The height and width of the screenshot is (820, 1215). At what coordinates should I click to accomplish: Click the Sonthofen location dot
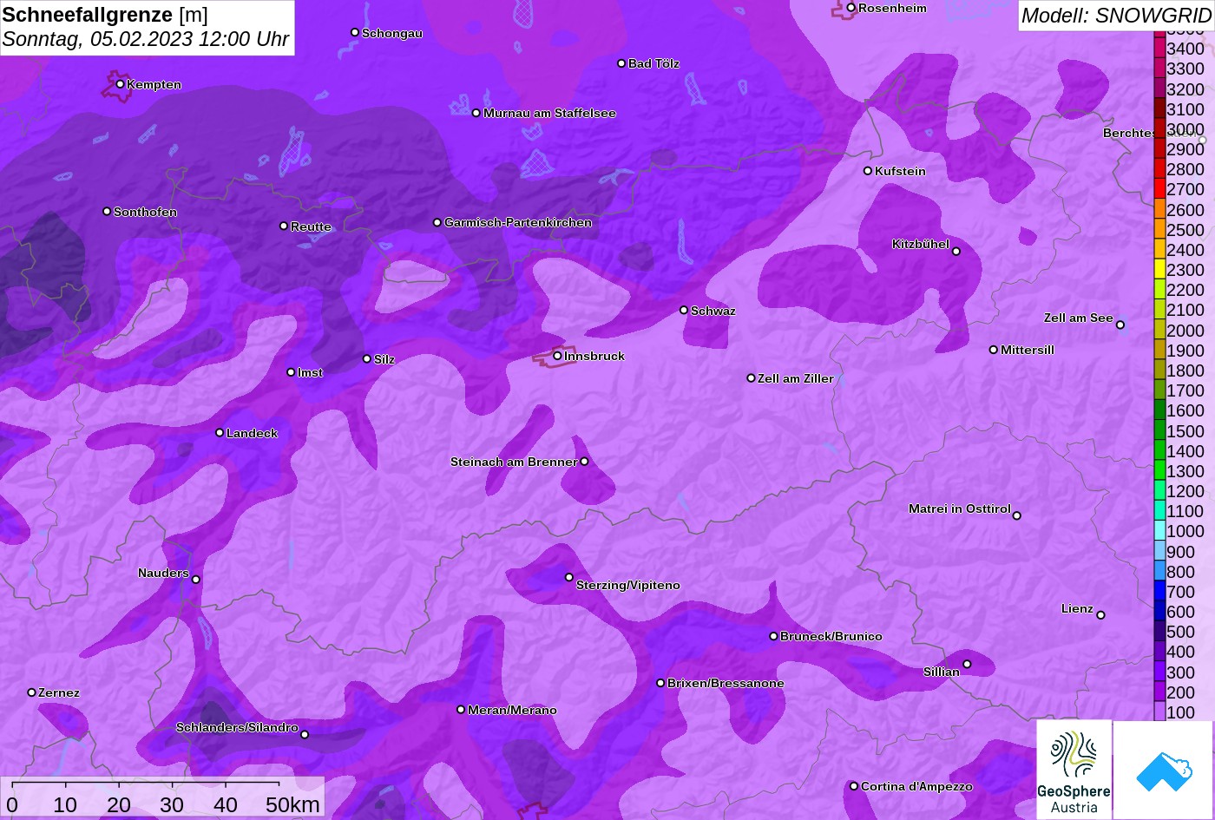(x=107, y=212)
